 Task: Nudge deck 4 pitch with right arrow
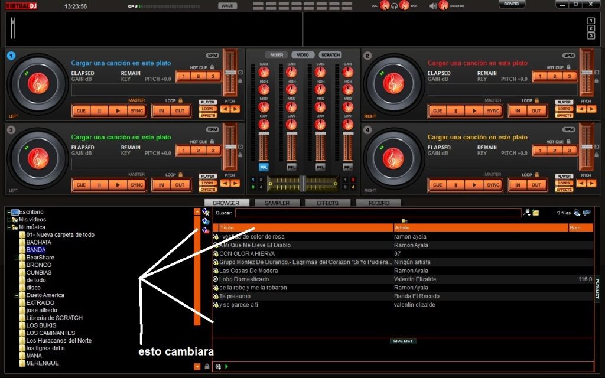[x=591, y=183]
